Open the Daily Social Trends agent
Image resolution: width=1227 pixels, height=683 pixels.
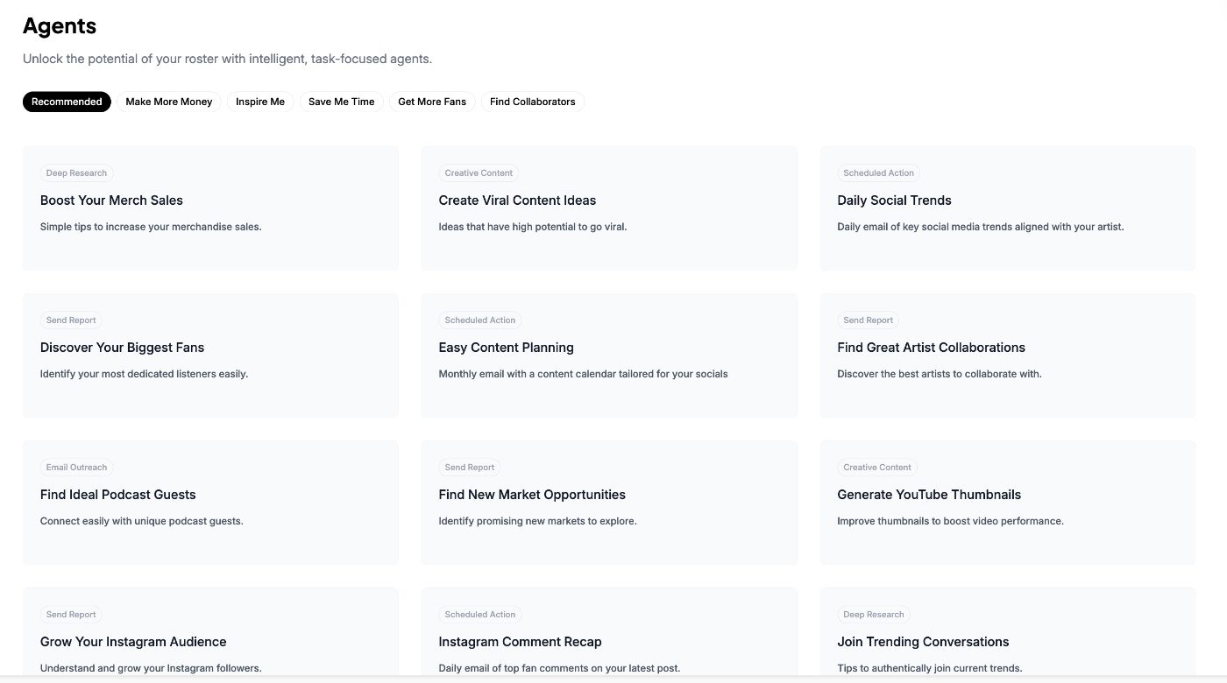(x=1007, y=208)
